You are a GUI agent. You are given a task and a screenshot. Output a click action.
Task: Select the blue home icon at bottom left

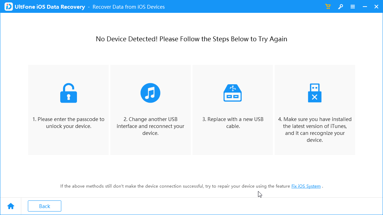[x=11, y=206]
